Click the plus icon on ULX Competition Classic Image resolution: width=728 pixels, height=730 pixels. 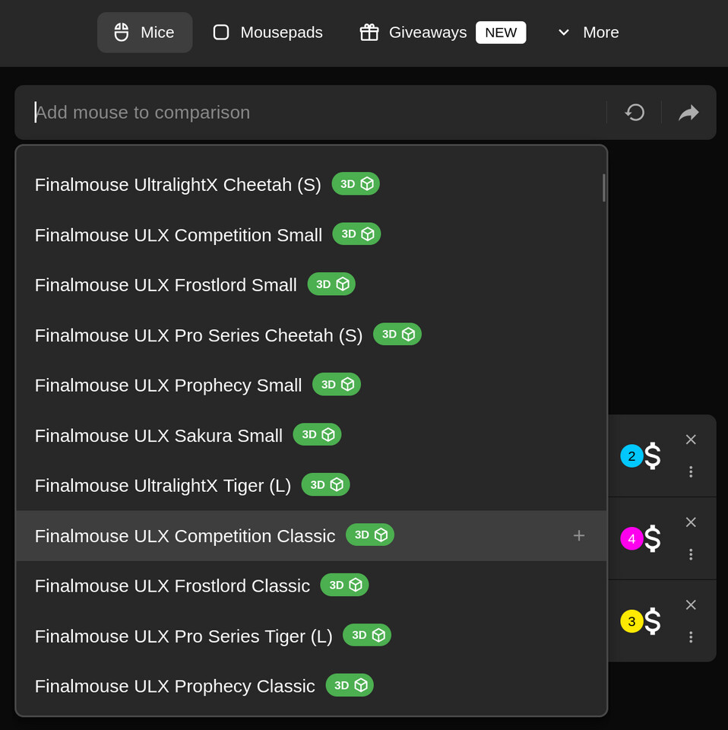pos(578,535)
